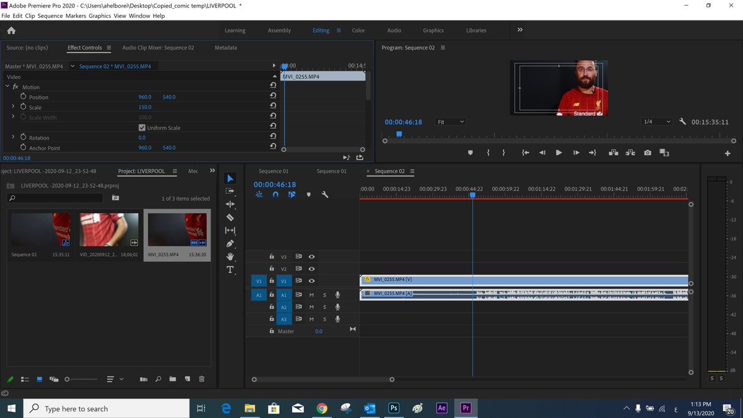Open the 1/4 playback resolution dropdown
This screenshot has width=743, height=418.
[x=657, y=122]
